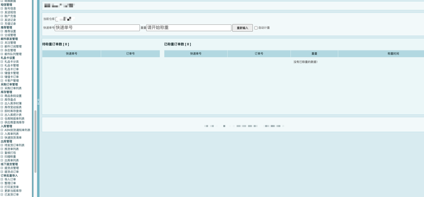Viewport: 424px width, 197px height.
Task: Open 打印发货单 in the sidebar
Action: (x=12, y=187)
